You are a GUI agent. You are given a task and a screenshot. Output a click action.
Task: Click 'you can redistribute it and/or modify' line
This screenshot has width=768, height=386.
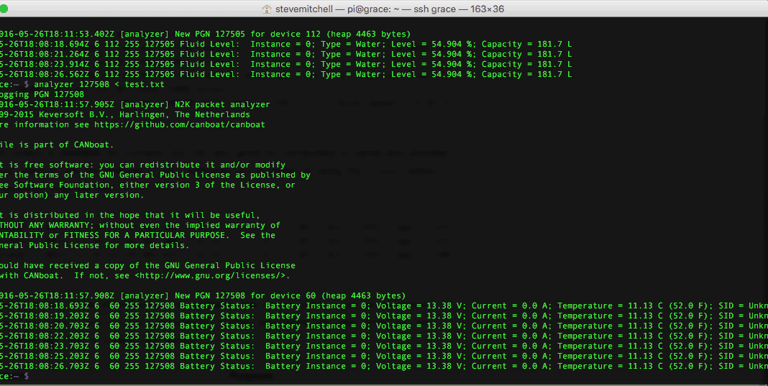tap(142, 165)
